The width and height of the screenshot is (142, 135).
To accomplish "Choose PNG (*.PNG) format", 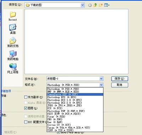I will [x=75, y=119].
